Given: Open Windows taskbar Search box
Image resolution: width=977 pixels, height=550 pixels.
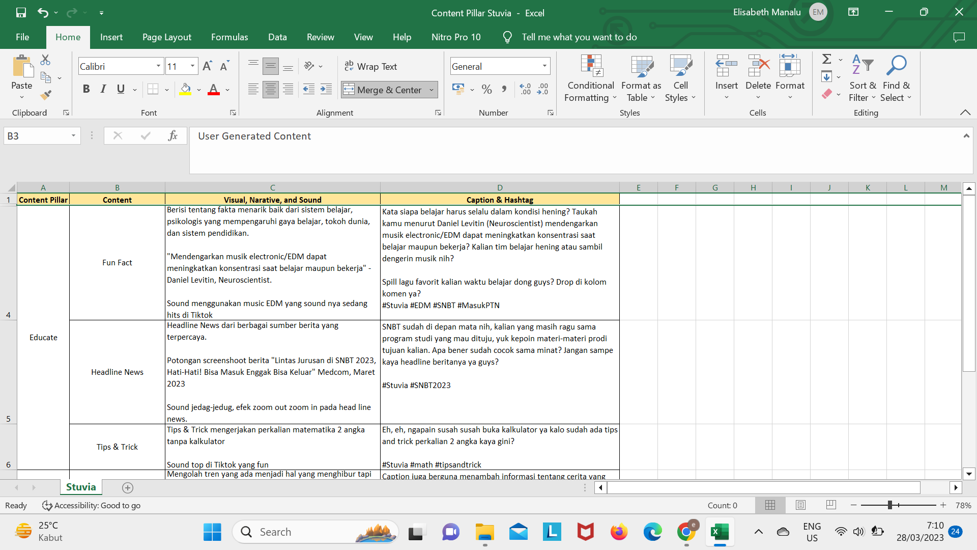Looking at the screenshot, I should [x=315, y=532].
